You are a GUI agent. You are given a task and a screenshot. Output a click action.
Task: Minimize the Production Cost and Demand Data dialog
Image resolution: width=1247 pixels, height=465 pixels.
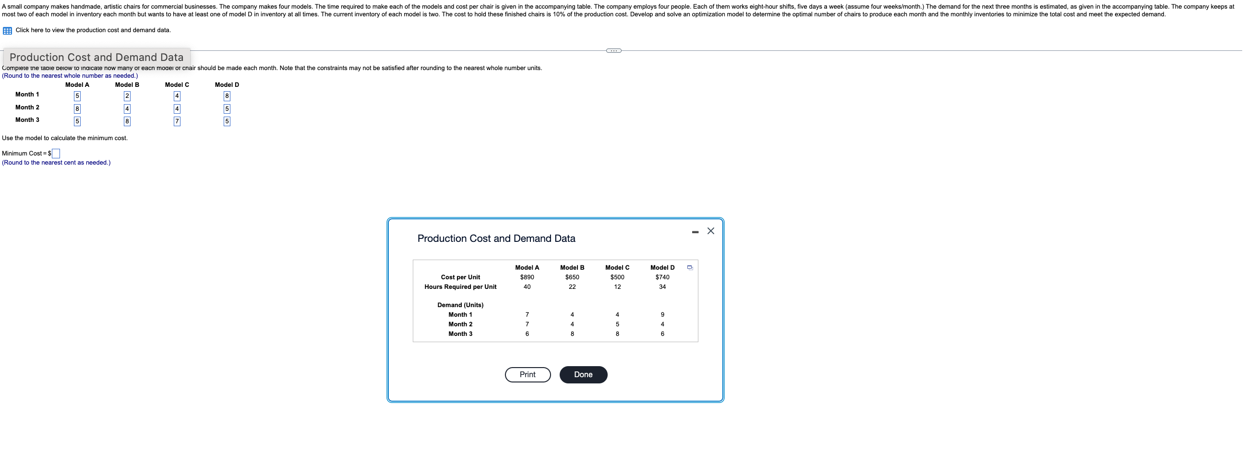click(695, 231)
